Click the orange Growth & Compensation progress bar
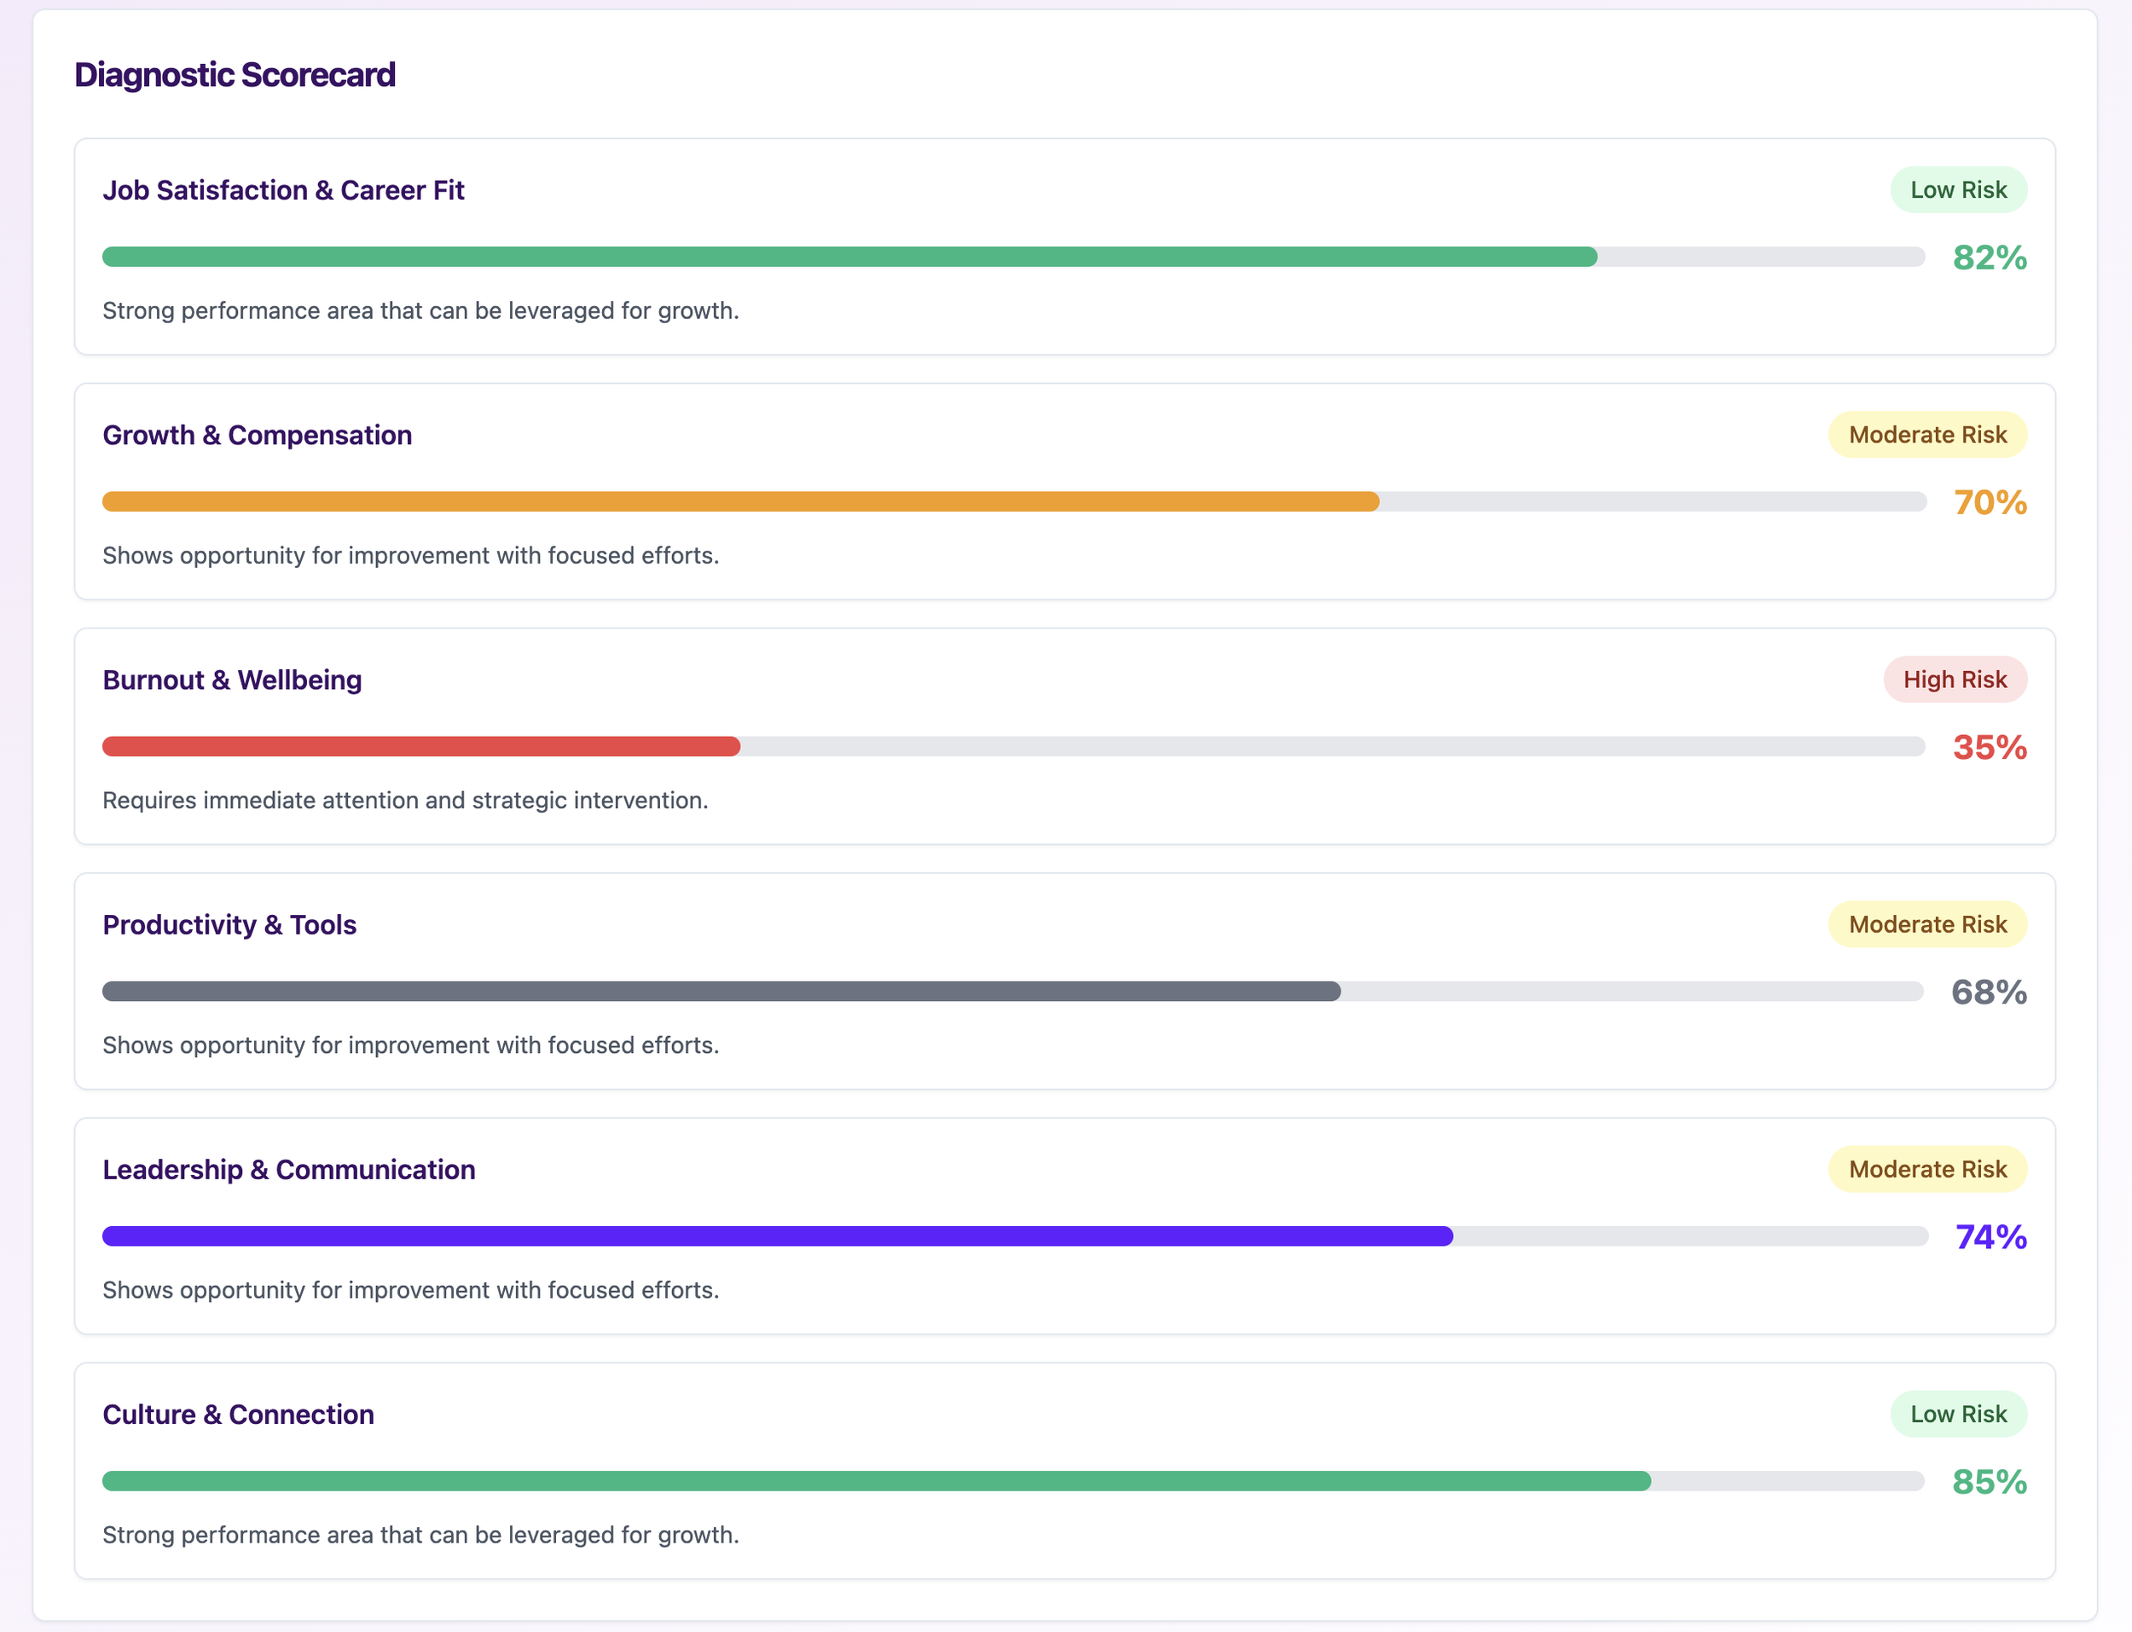The height and width of the screenshot is (1632, 2132). click(740, 502)
